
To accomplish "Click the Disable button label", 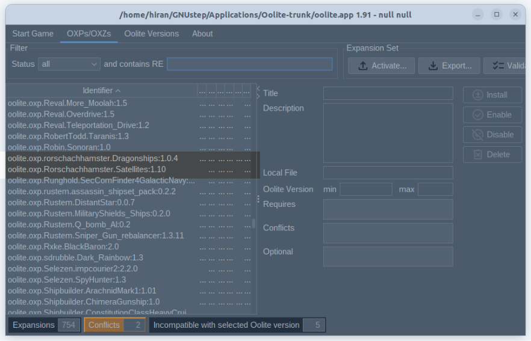I will [x=500, y=135].
